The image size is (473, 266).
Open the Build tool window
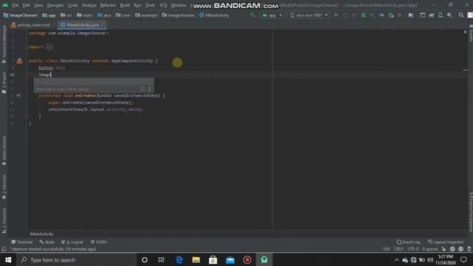tap(47, 242)
